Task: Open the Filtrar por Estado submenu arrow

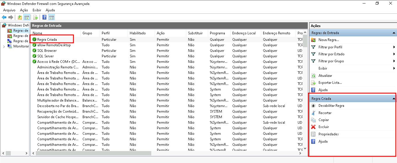Action: (394, 54)
